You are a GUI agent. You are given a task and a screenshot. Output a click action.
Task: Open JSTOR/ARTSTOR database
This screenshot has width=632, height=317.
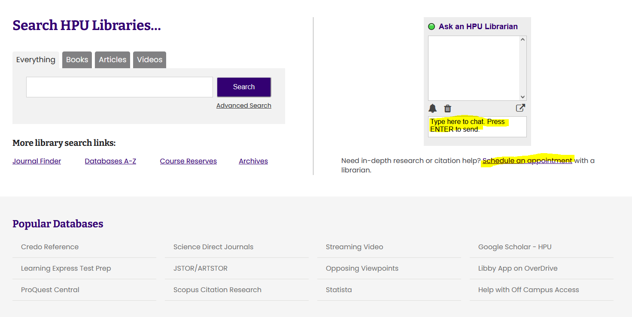(x=201, y=269)
